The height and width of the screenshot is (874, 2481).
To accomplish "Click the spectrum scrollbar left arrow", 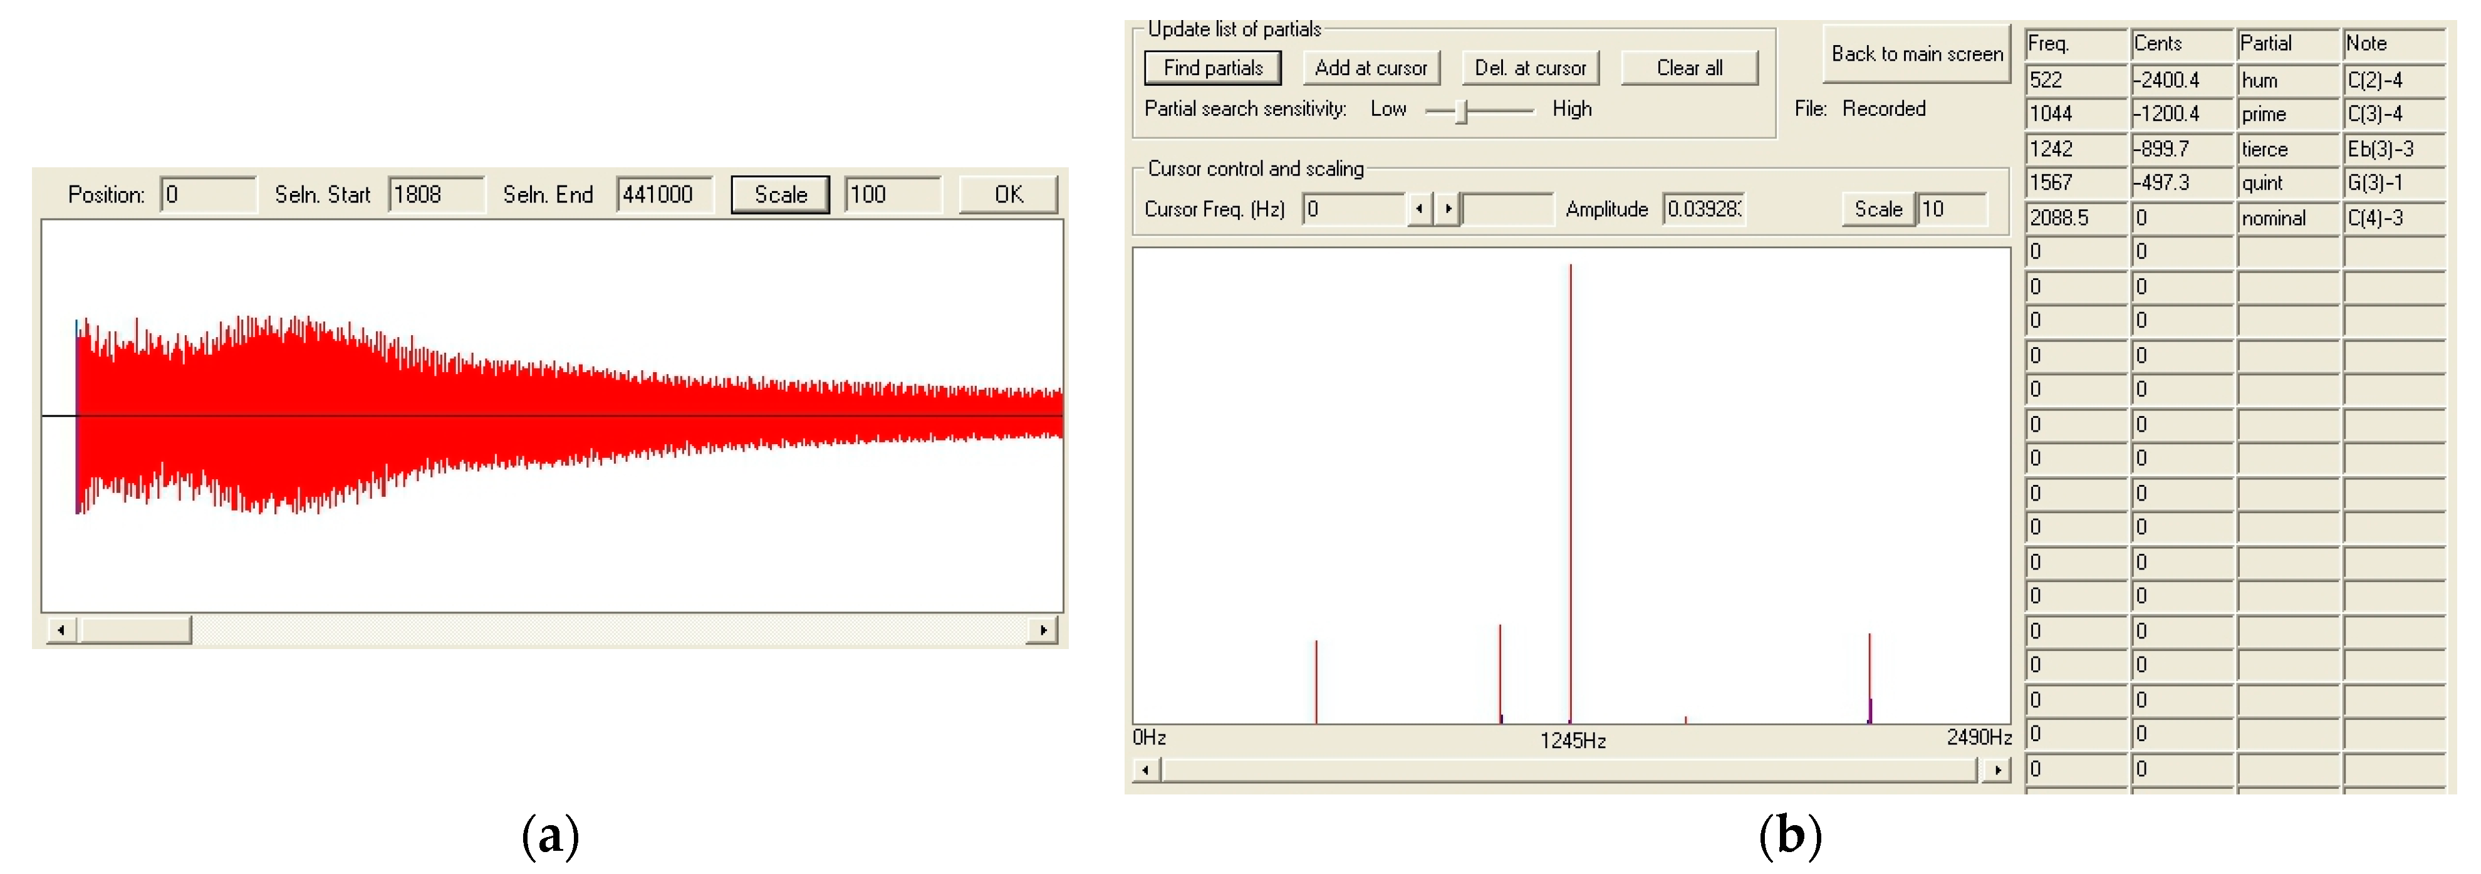I will click(1145, 771).
